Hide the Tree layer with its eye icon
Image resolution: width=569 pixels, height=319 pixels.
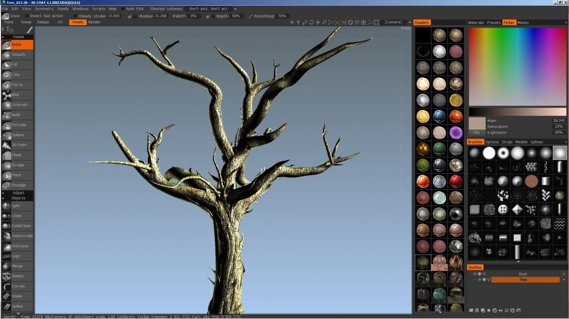tap(479, 280)
